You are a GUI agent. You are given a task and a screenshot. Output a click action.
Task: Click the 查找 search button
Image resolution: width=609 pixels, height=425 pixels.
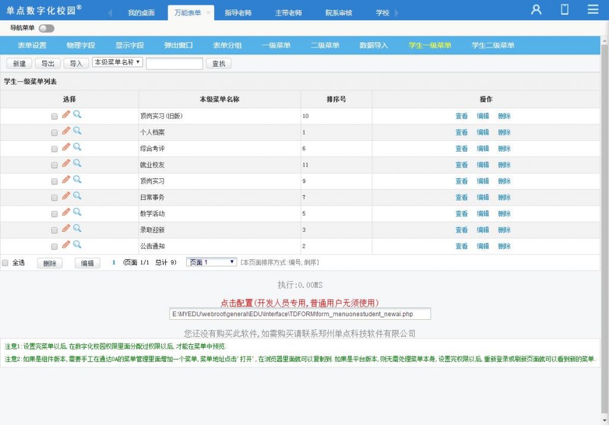(219, 63)
